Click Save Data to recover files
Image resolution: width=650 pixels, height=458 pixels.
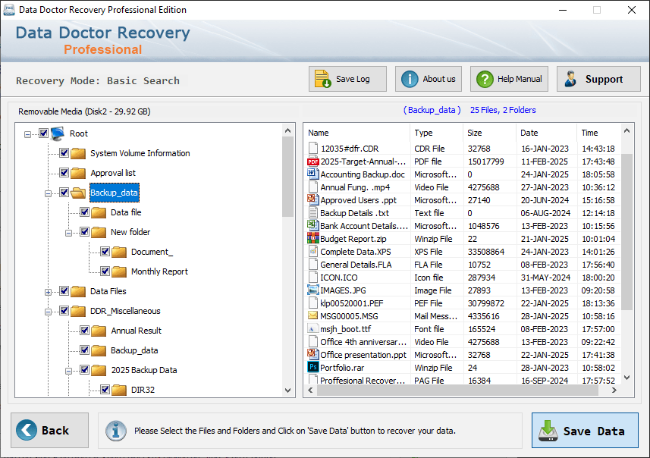pos(585,430)
